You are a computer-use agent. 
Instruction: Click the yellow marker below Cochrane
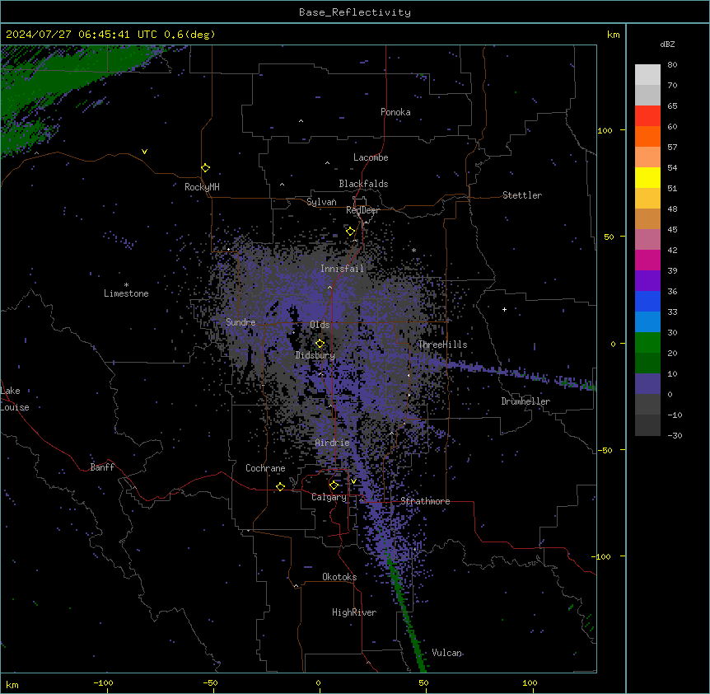(280, 486)
